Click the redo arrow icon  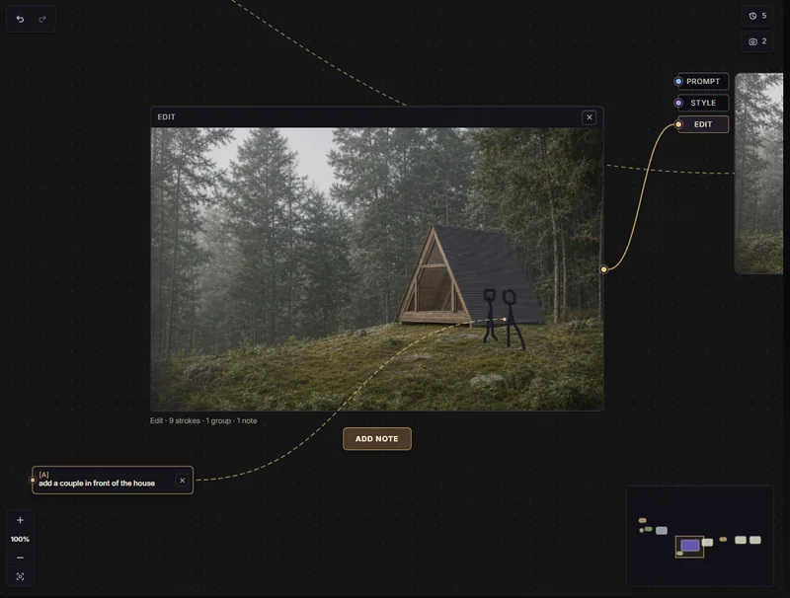tap(42, 19)
